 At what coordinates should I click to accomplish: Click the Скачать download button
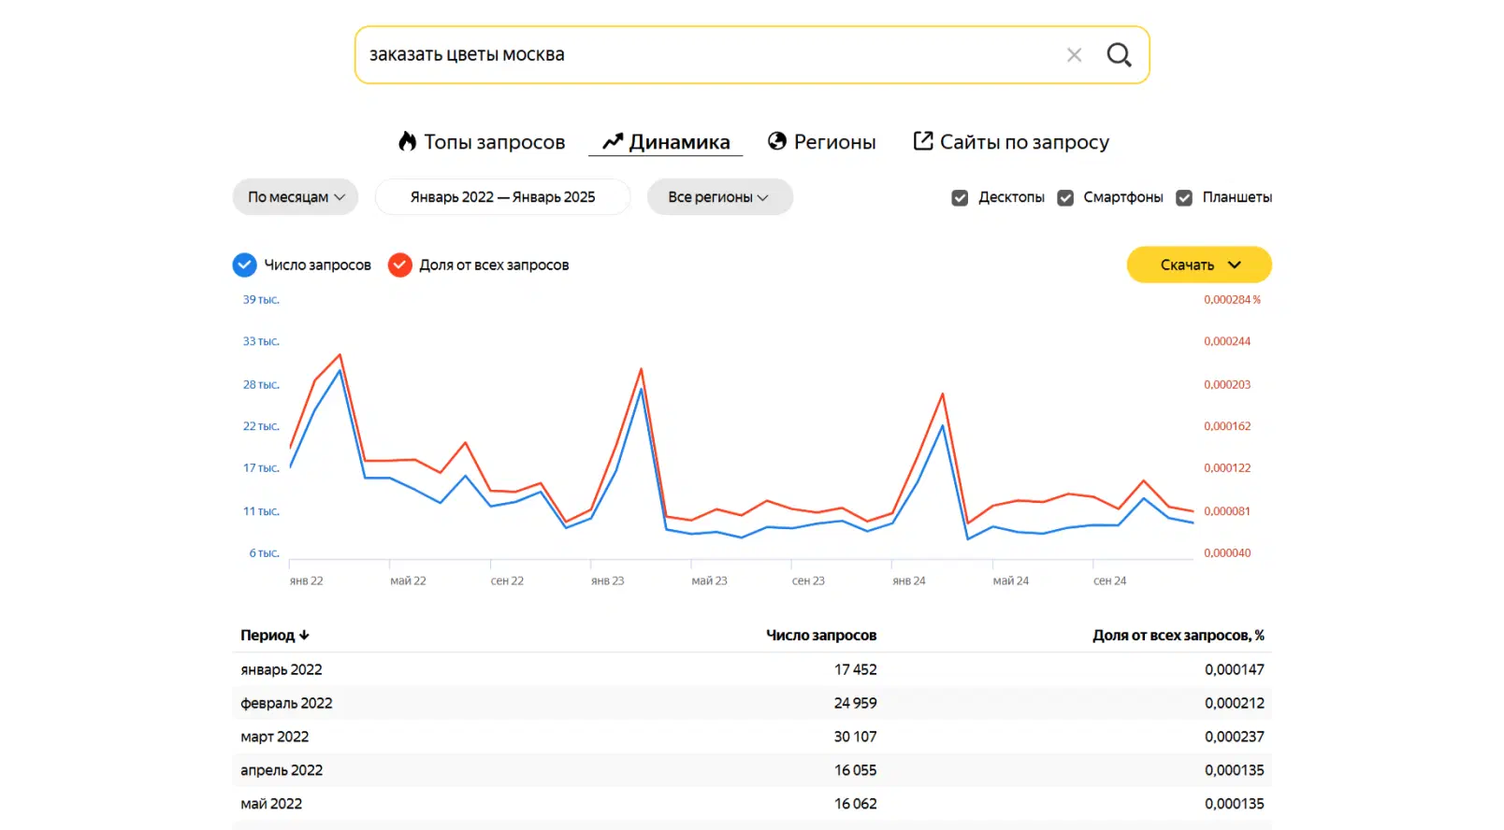(x=1199, y=265)
